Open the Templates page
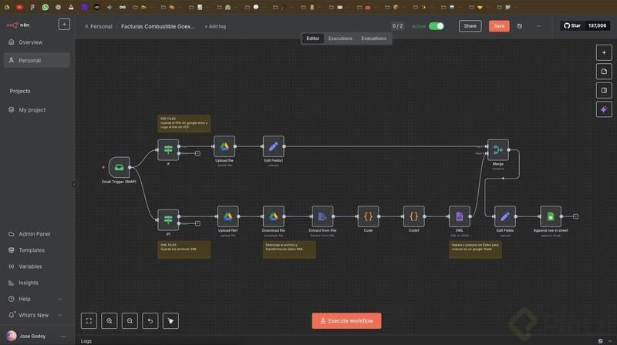This screenshot has height=345, width=617. [32, 250]
